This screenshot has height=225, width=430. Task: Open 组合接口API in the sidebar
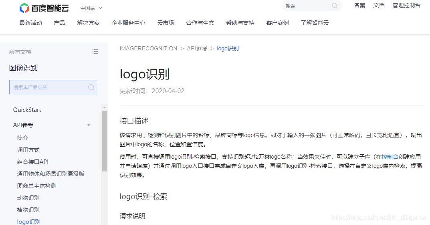click(x=32, y=162)
